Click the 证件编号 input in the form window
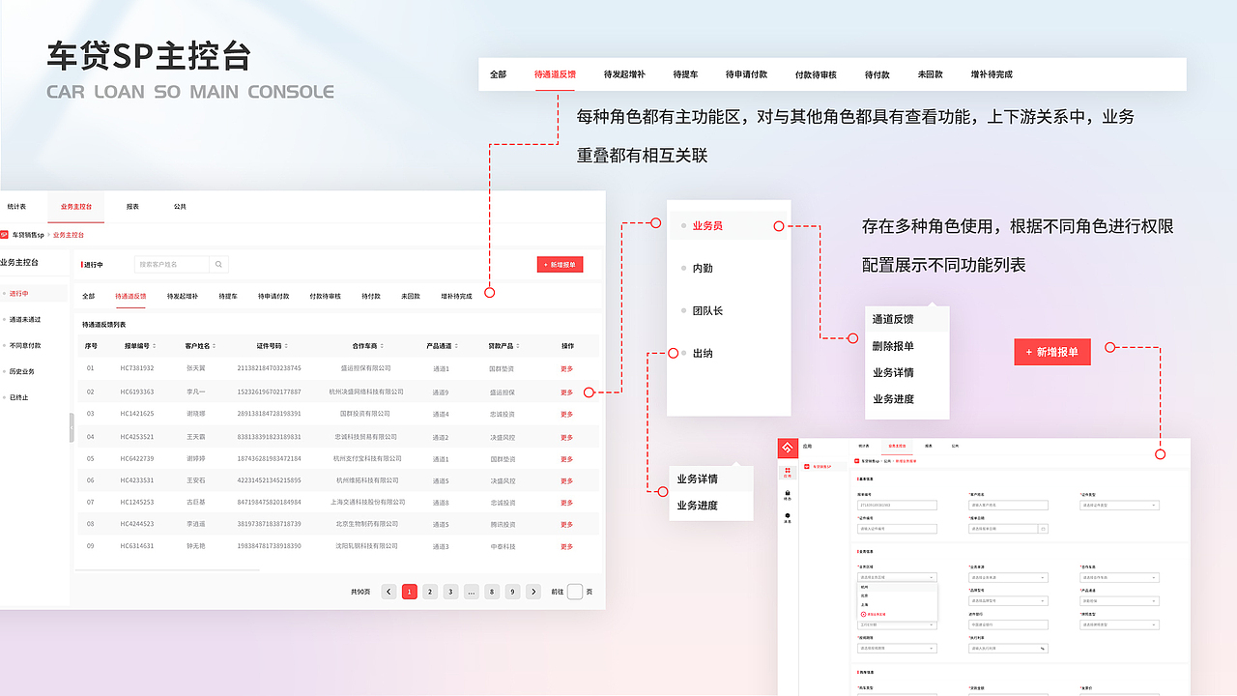Image resolution: width=1237 pixels, height=696 pixels. tap(897, 529)
